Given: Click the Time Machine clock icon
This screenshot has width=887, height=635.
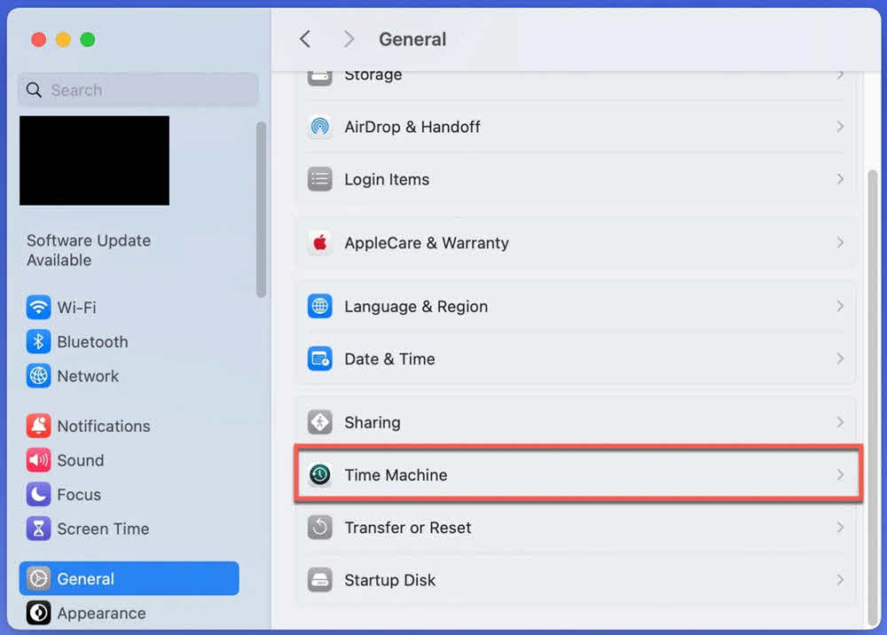Looking at the screenshot, I should 319,474.
